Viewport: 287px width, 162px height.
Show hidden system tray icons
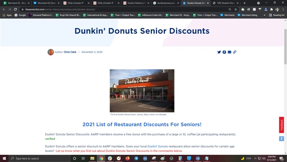pyautogui.click(x=255, y=159)
